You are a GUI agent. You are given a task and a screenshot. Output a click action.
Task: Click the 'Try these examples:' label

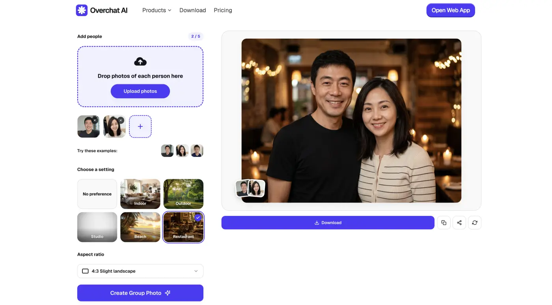pos(97,151)
